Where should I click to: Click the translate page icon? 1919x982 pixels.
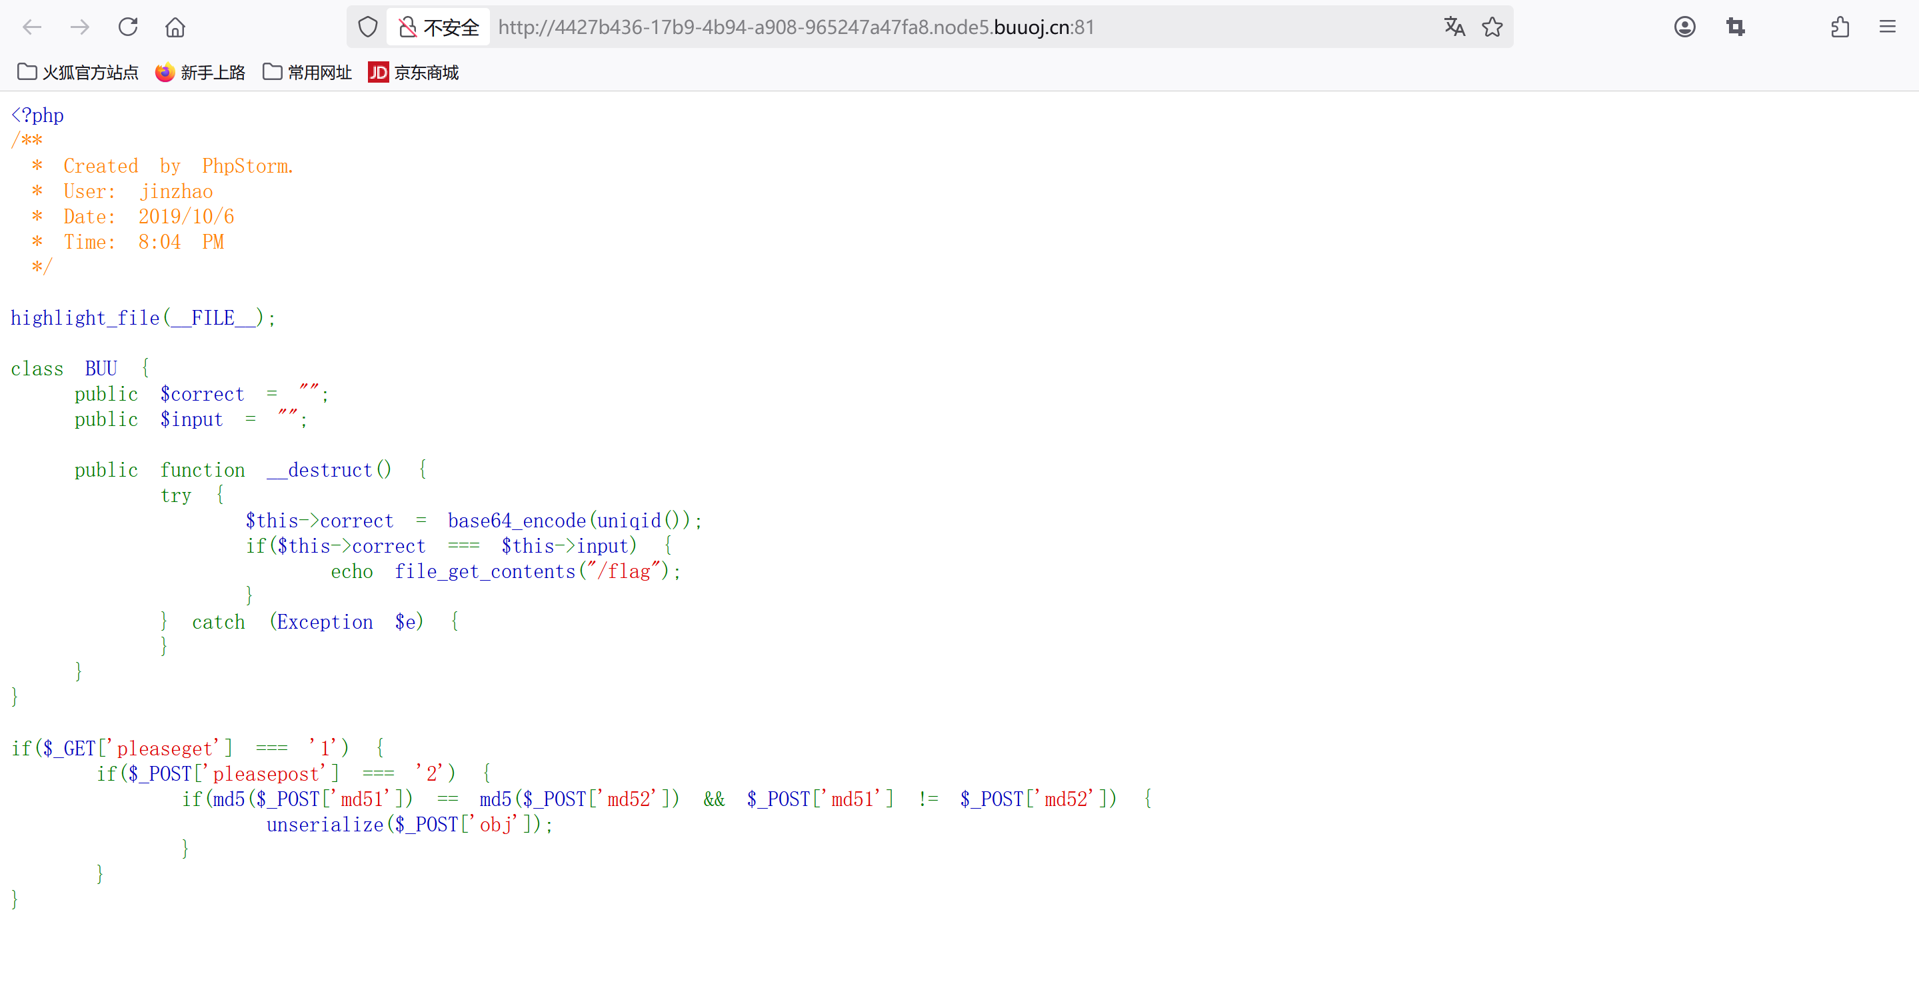coord(1454,27)
